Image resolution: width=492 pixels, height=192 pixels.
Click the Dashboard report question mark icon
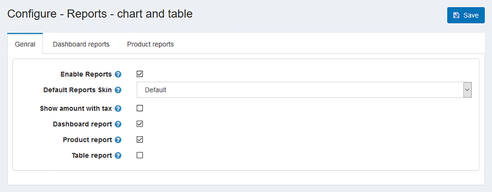click(118, 124)
